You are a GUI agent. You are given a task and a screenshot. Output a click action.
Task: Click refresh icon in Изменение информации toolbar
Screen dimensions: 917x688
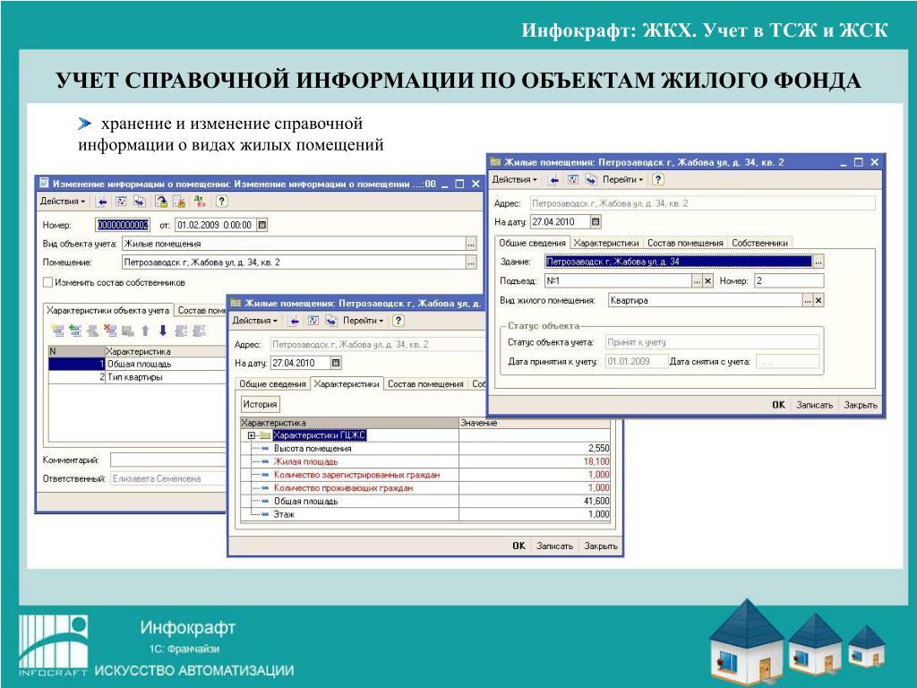tap(121, 202)
